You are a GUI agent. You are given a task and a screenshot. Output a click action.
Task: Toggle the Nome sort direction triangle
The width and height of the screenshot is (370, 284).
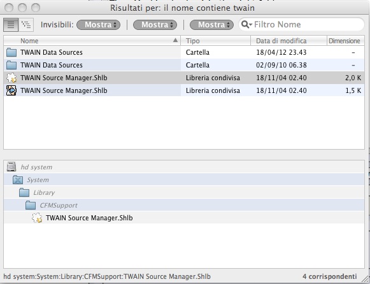point(175,40)
